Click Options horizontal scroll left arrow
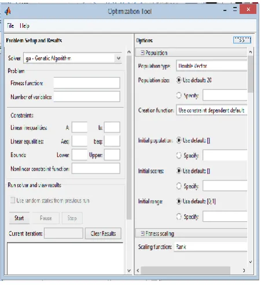261x285 pixels. (x=138, y=270)
